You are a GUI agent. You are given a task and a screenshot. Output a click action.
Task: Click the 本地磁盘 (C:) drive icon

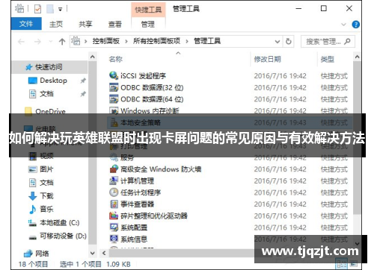point(33,223)
